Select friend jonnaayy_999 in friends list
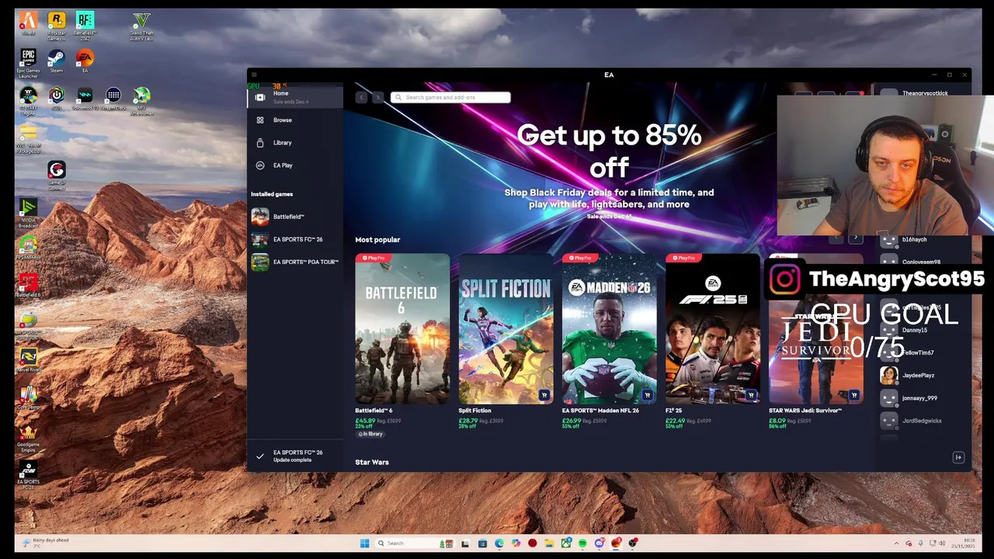This screenshot has height=559, width=994. click(x=920, y=398)
